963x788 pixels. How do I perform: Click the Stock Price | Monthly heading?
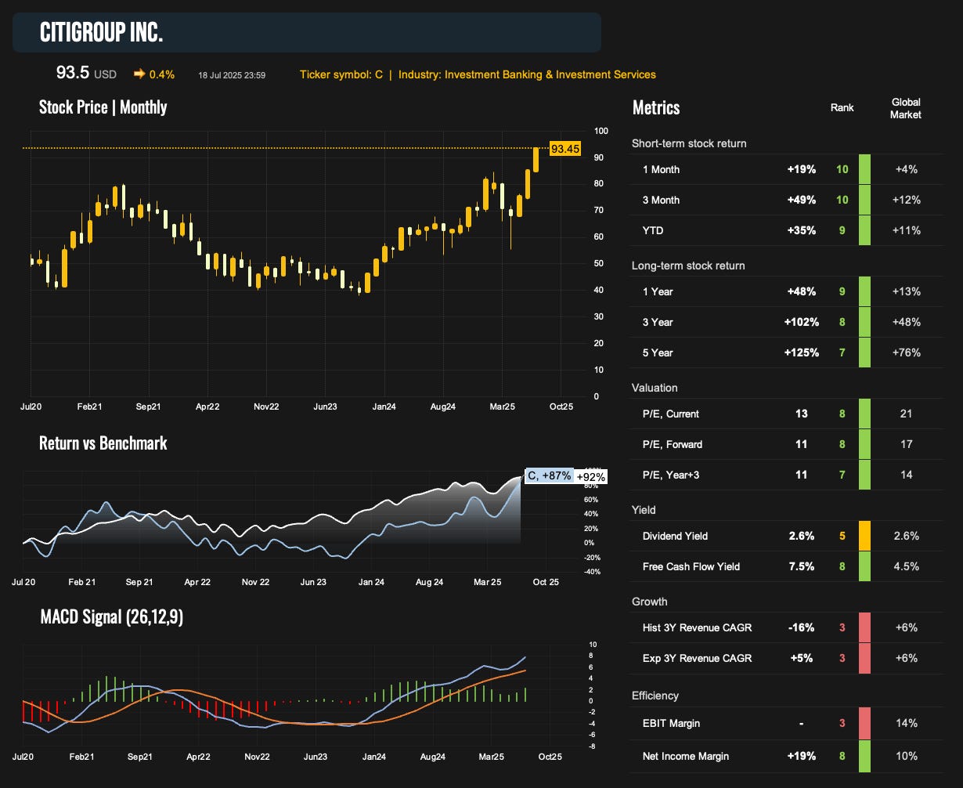[x=103, y=107]
